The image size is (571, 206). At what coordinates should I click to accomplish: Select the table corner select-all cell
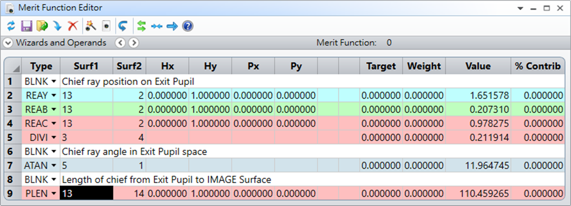(13, 66)
